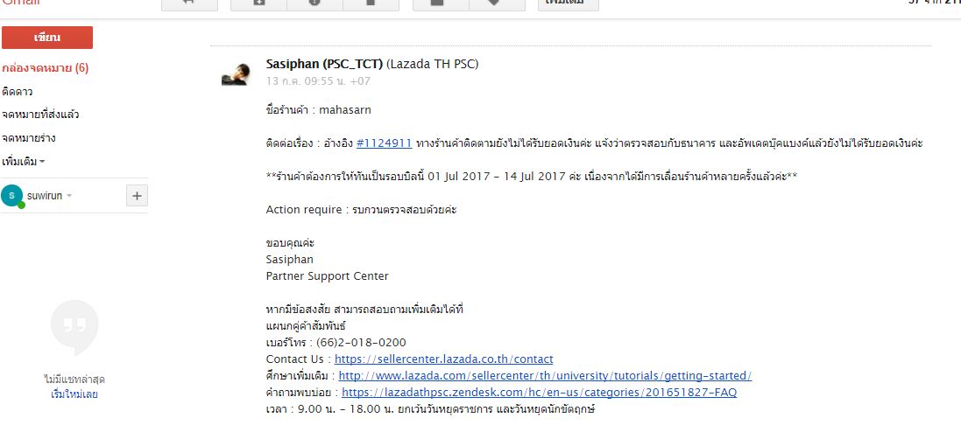
Task: Open the toolbar เพิ่มเติม dropdown
Action: (568, 3)
